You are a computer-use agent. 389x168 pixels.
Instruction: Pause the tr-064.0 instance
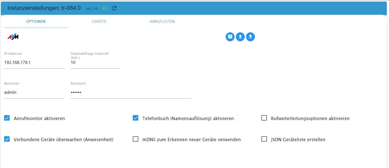click(x=104, y=8)
